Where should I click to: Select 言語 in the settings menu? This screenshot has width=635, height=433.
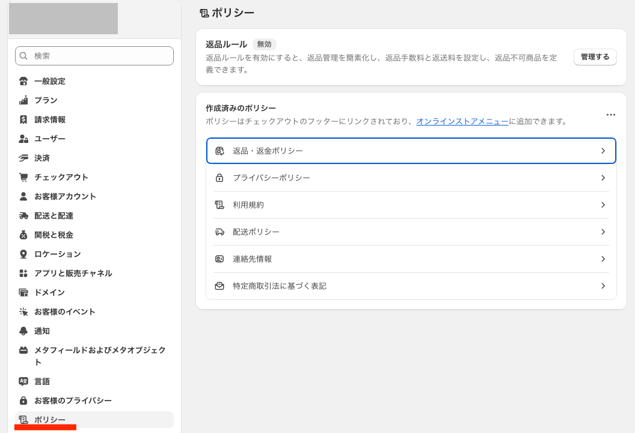(42, 381)
